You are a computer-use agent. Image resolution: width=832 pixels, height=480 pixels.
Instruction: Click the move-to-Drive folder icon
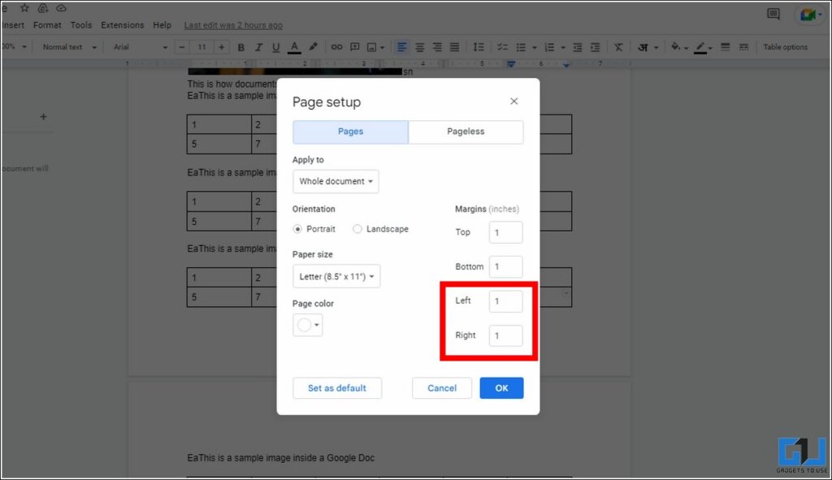click(x=43, y=8)
